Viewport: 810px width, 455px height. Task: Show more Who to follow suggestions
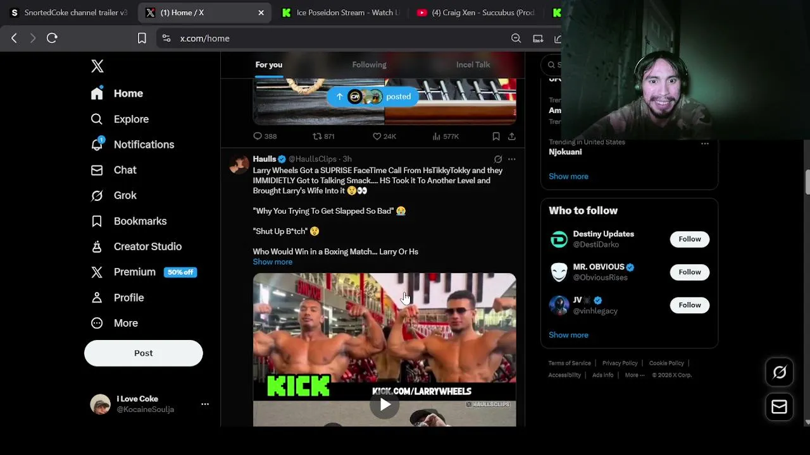click(568, 335)
